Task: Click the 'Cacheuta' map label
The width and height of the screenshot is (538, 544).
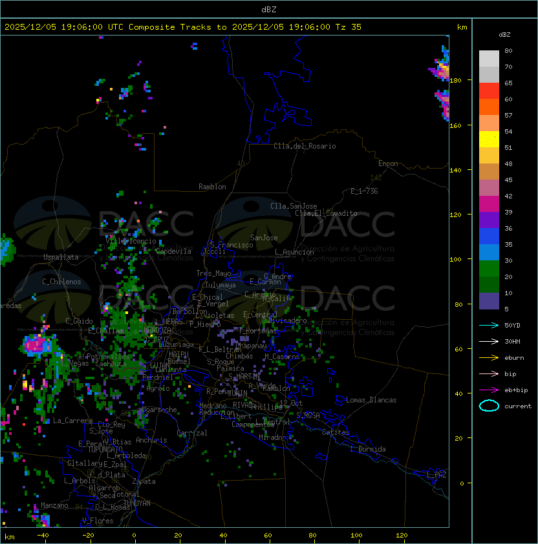Action: [111, 364]
